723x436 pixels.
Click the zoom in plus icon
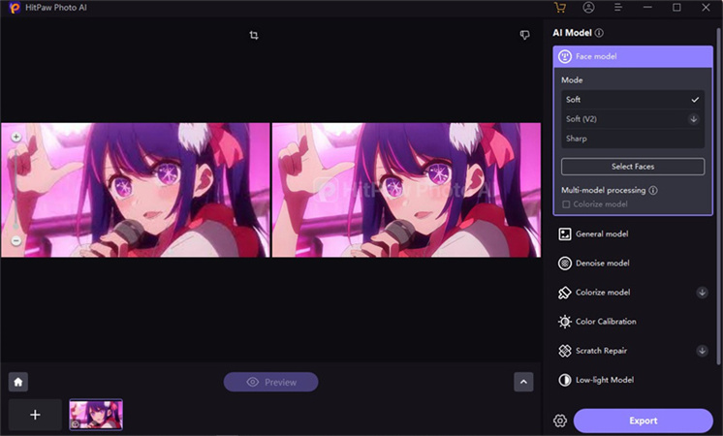[x=16, y=138]
